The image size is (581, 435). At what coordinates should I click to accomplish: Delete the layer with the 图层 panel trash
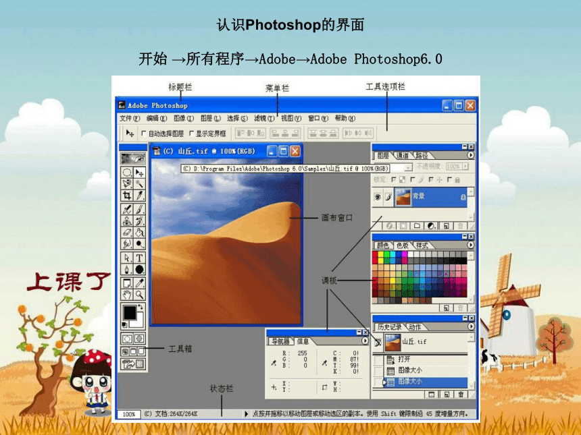tap(460, 226)
